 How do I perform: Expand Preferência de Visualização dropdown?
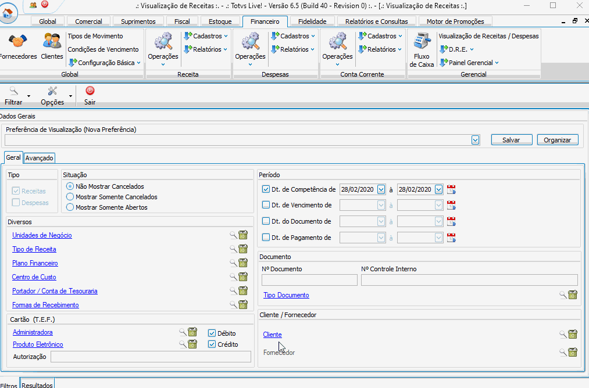pyautogui.click(x=475, y=140)
